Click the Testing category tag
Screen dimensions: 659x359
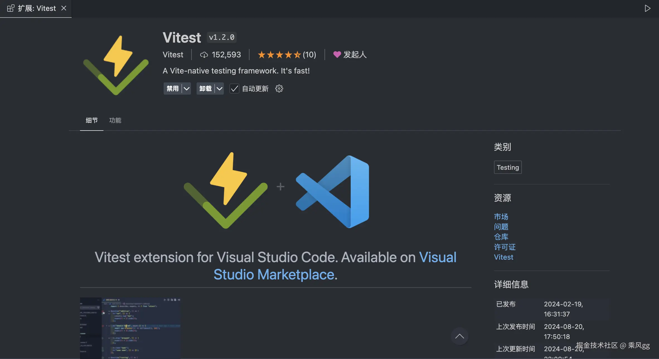pyautogui.click(x=508, y=167)
